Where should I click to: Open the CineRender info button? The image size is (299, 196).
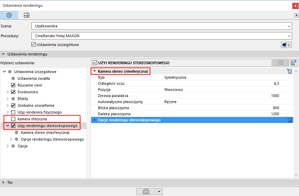pos(286,45)
